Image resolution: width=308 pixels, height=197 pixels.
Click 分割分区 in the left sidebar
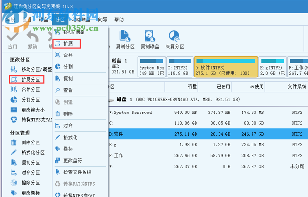click(x=25, y=100)
